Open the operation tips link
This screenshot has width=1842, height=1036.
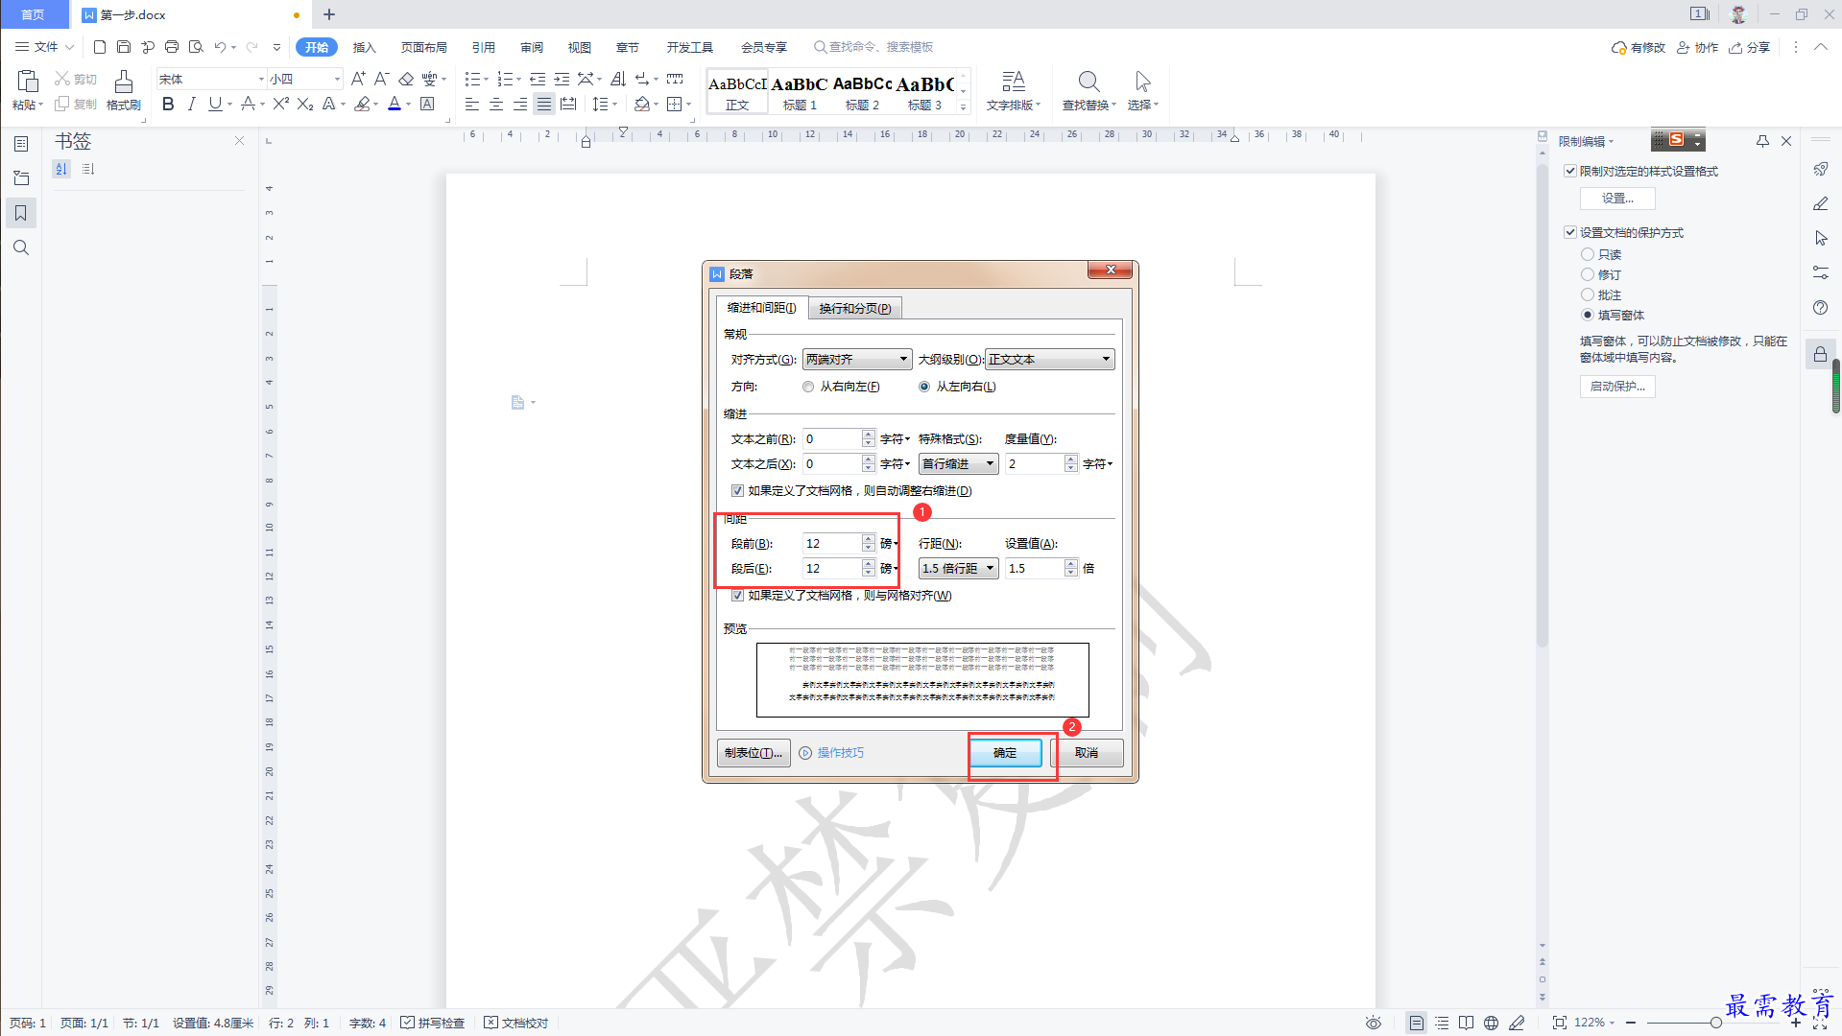click(x=832, y=753)
